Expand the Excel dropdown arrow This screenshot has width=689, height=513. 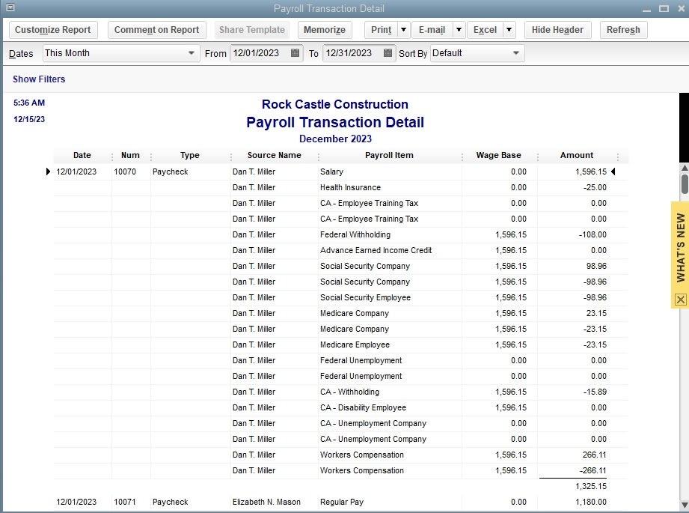509,30
